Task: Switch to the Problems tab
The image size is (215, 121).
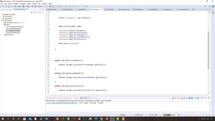Action: (x=50, y=98)
